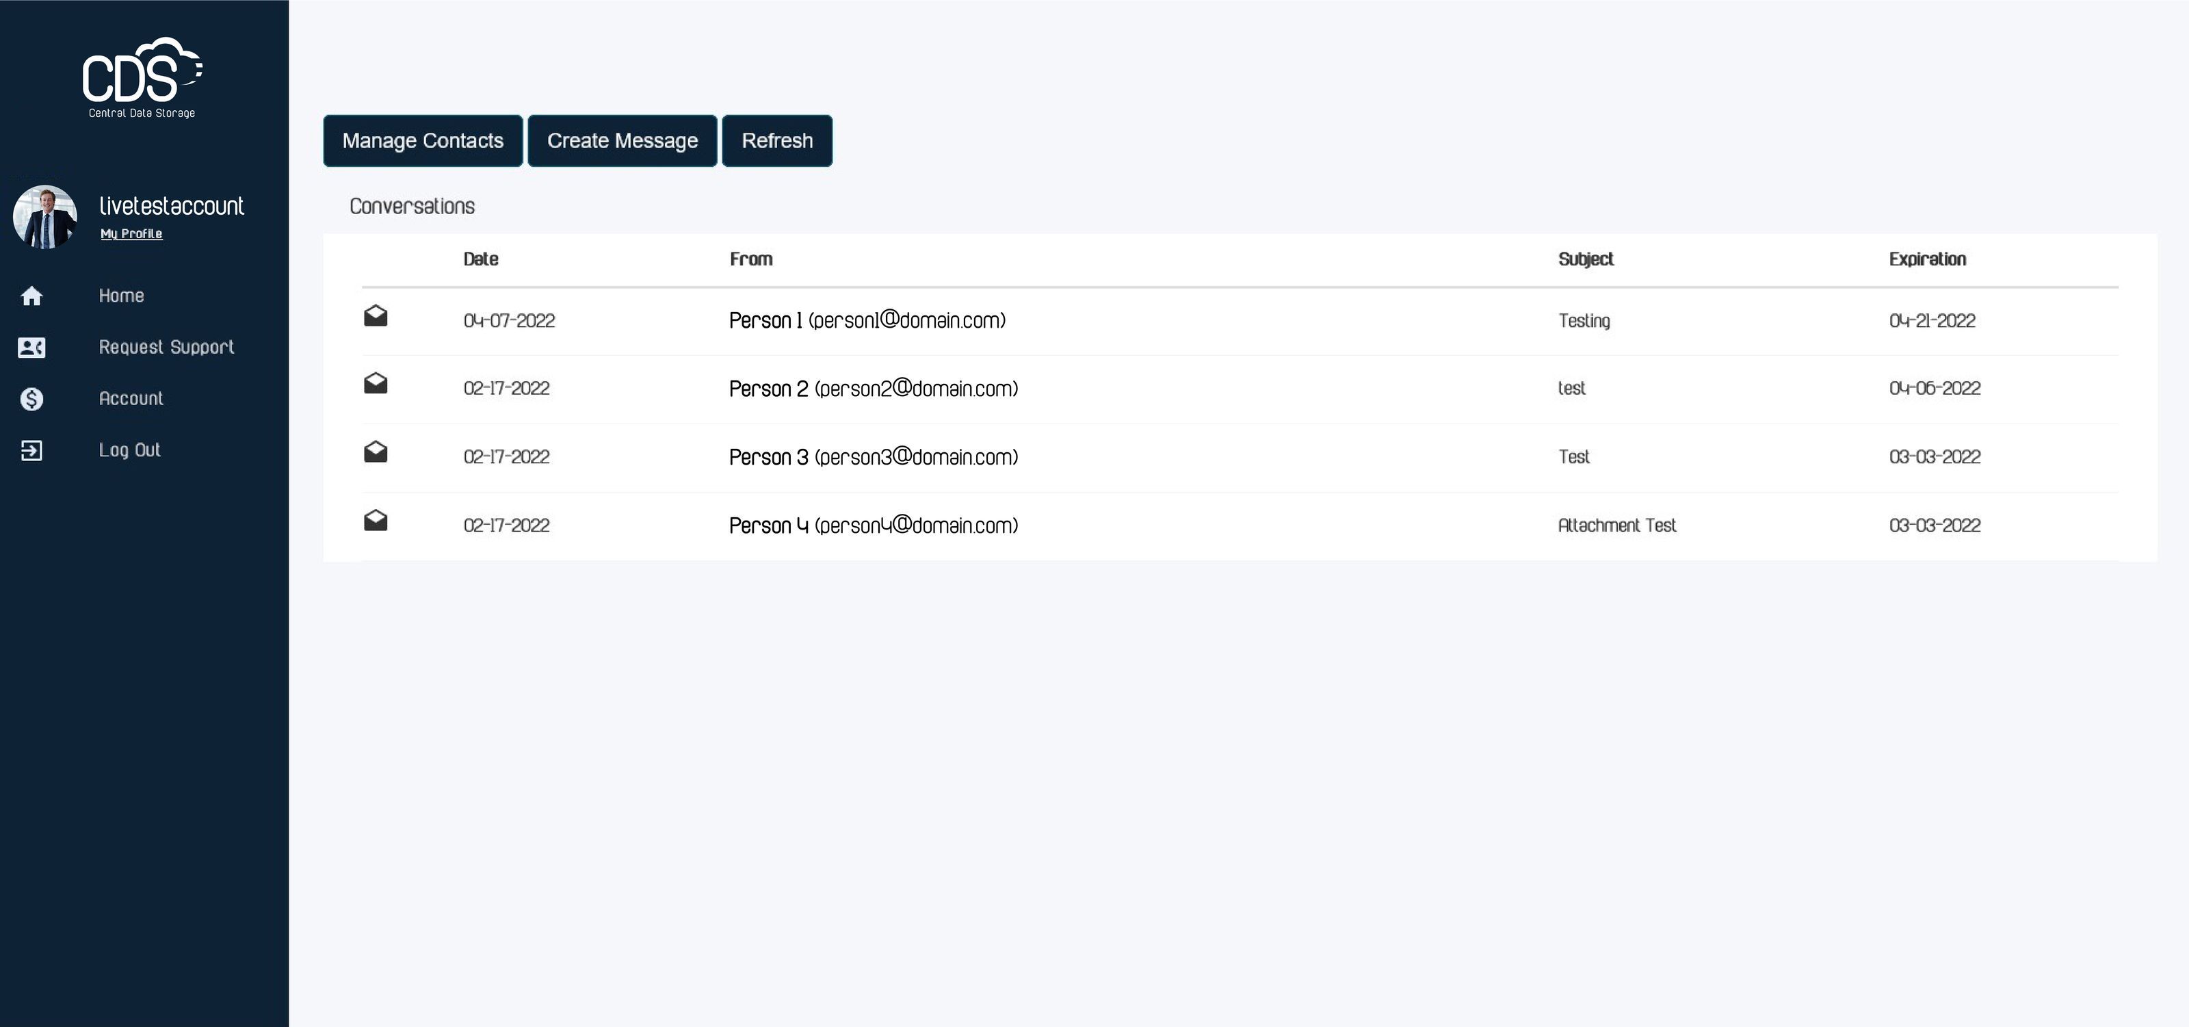Viewport: 2189px width, 1027px height.
Task: Hit the Refresh button
Action: tap(776, 141)
